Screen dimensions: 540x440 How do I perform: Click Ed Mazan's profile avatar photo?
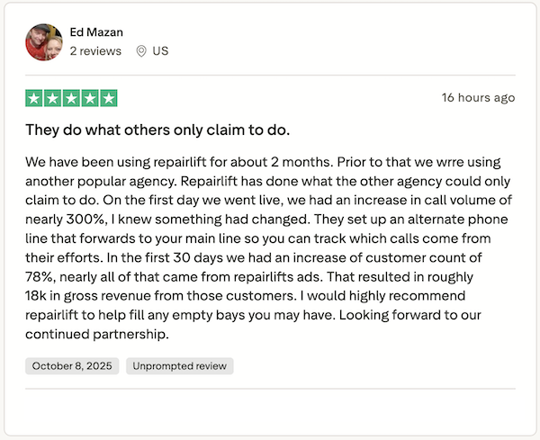tap(43, 41)
